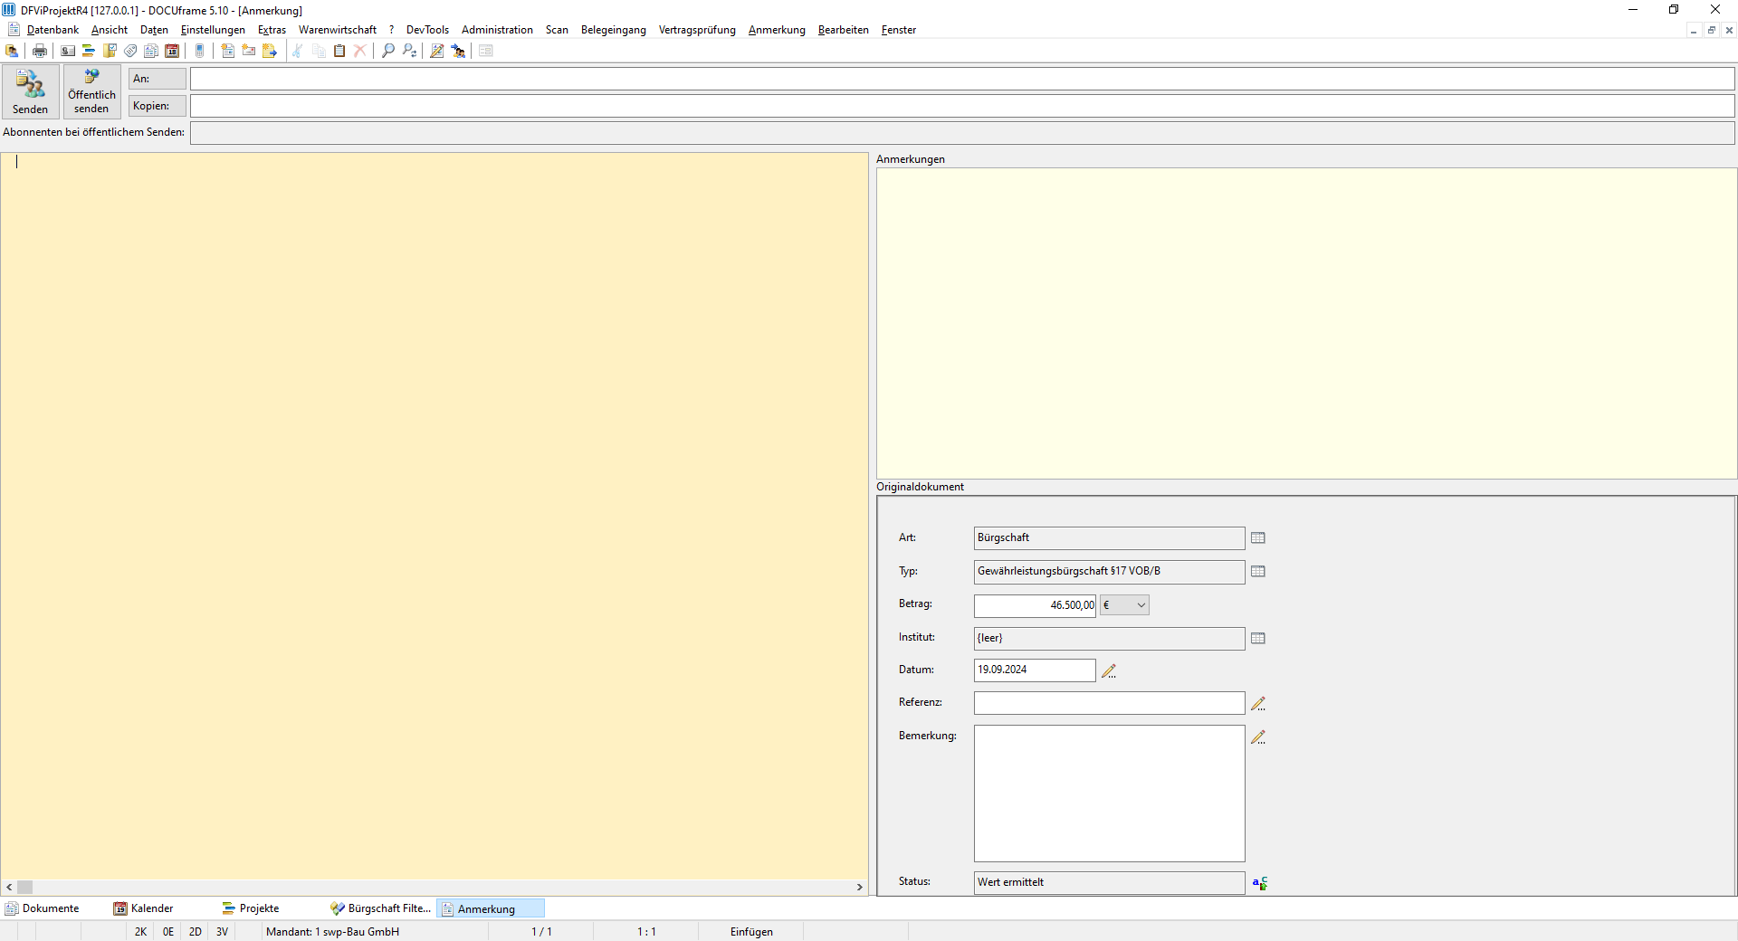The width and height of the screenshot is (1738, 941).
Task: Click the copy pages toolbar icon
Action: (319, 51)
